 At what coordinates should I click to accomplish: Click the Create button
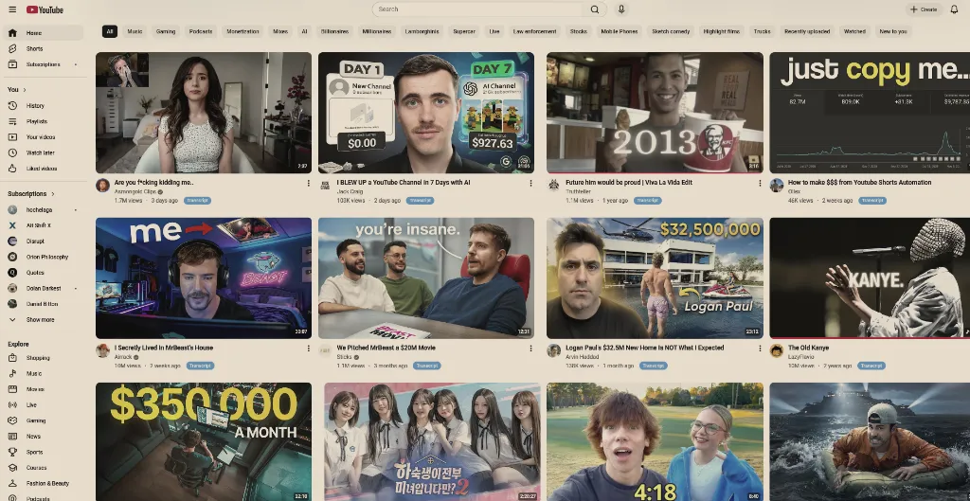point(924,9)
